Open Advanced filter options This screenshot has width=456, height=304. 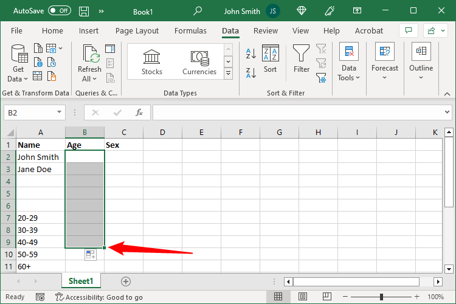(321, 77)
